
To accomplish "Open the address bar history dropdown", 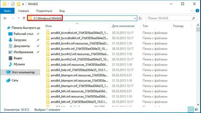I will coord(135,18).
